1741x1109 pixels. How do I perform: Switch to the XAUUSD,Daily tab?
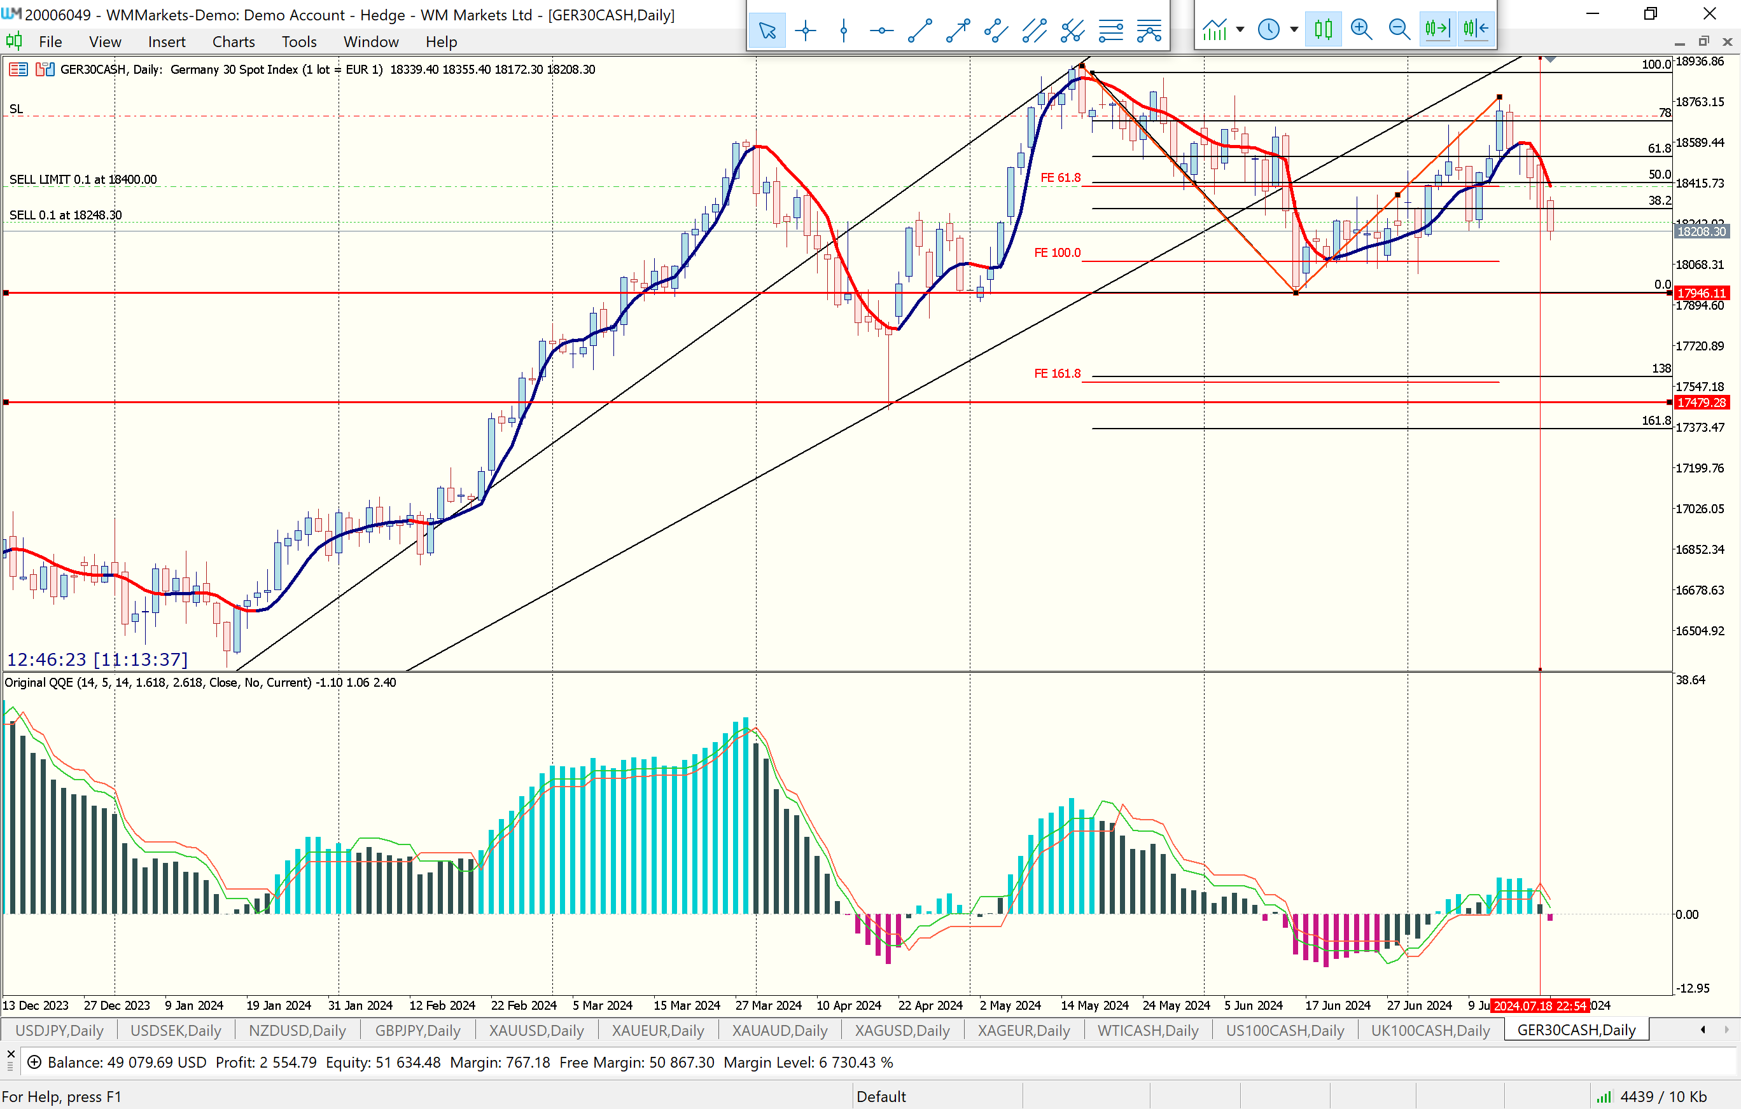coord(536,1030)
